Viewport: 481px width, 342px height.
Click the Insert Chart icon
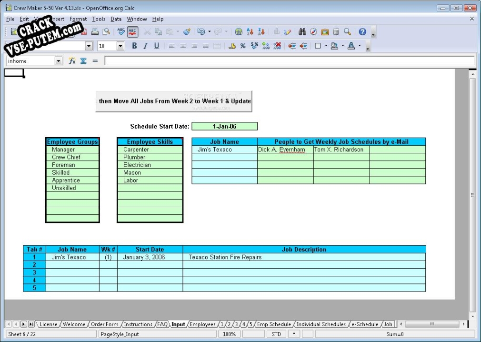pyautogui.click(x=276, y=31)
